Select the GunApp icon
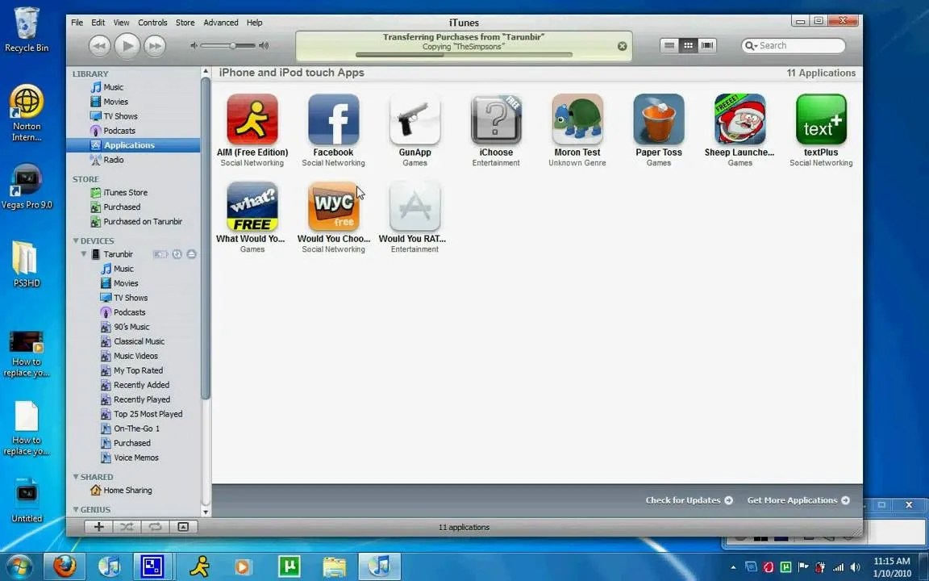 point(415,119)
